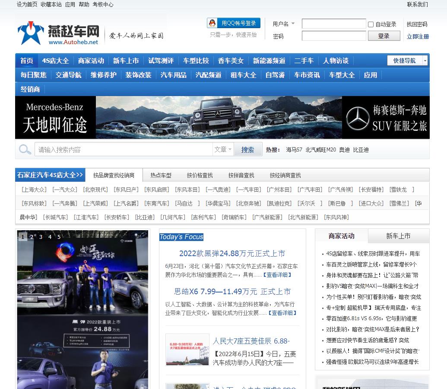Click the Autoheb site logo
Viewport: 447px width, 389px height.
click(58, 33)
